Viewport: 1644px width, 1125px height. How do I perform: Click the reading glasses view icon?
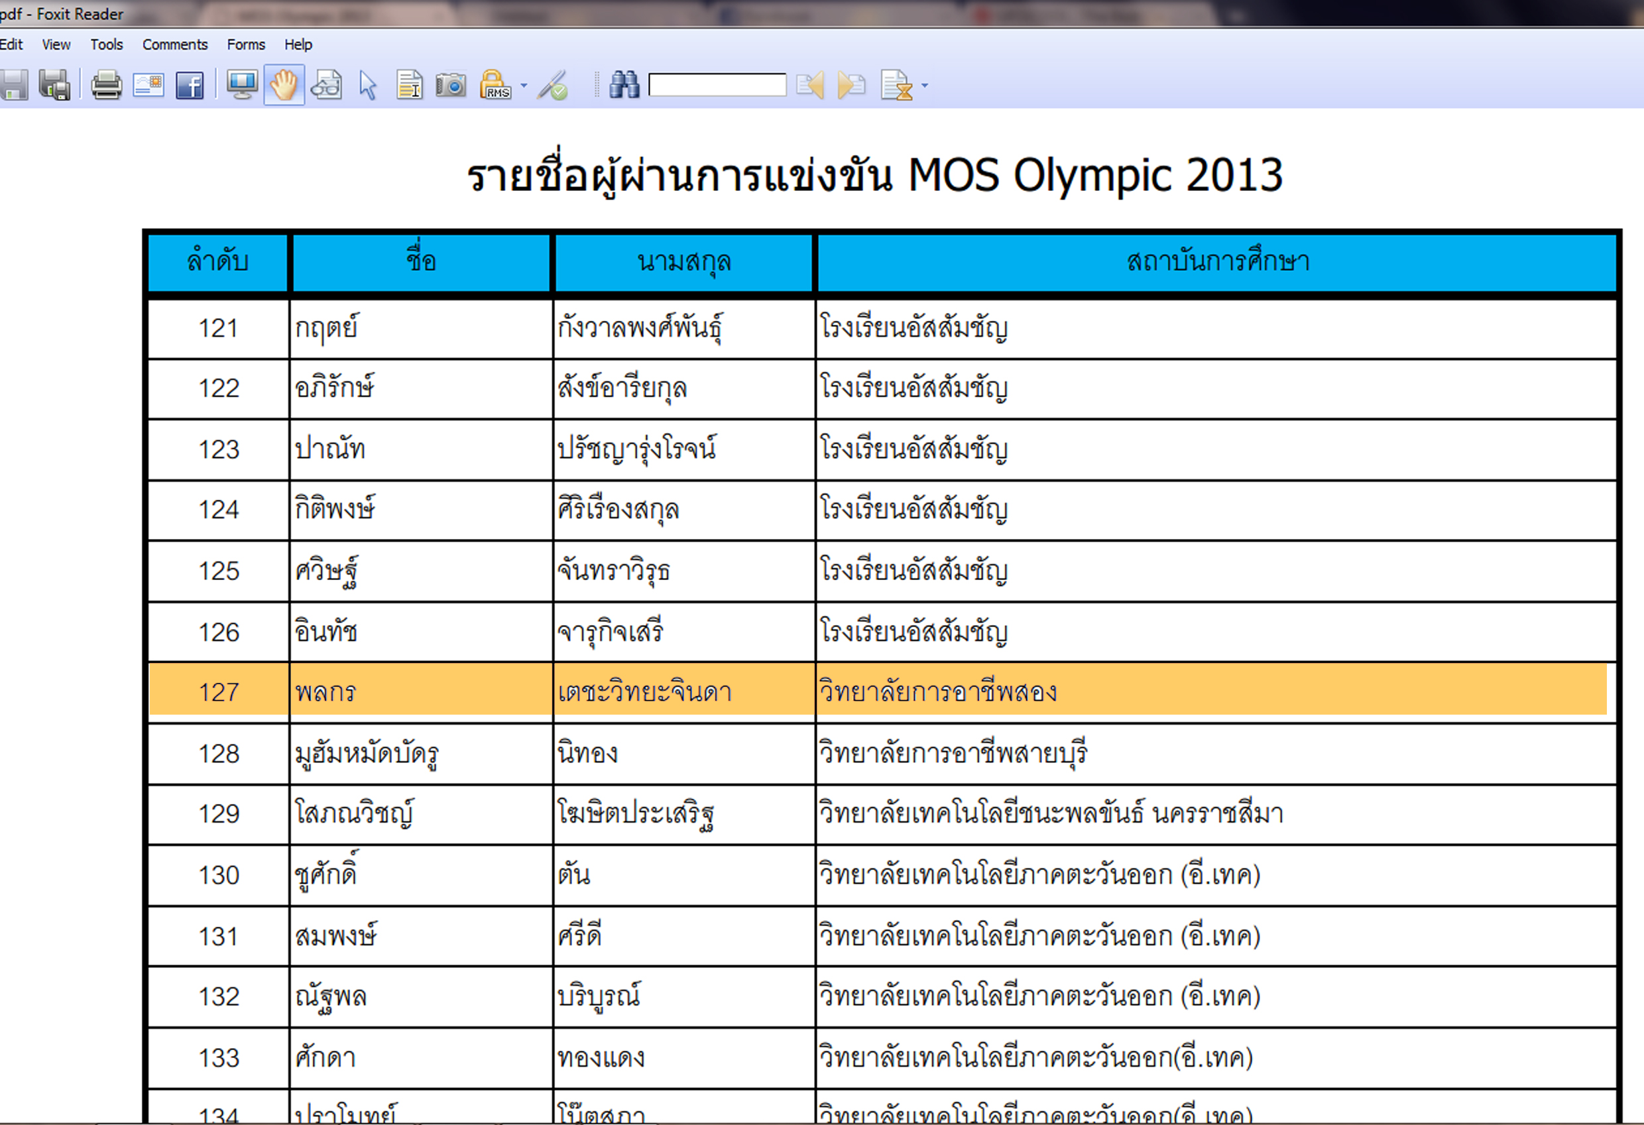pos(326,86)
